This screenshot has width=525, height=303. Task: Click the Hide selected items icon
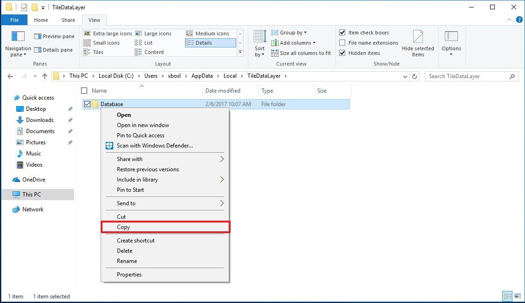pos(418,42)
